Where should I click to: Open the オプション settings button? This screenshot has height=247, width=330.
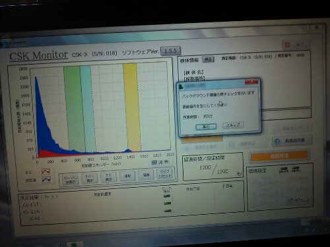pyautogui.click(x=299, y=200)
